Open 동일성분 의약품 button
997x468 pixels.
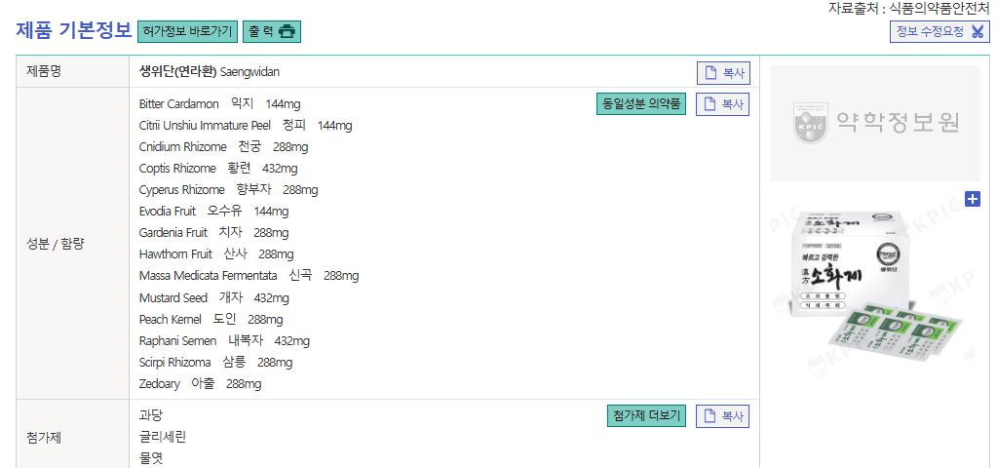point(641,104)
